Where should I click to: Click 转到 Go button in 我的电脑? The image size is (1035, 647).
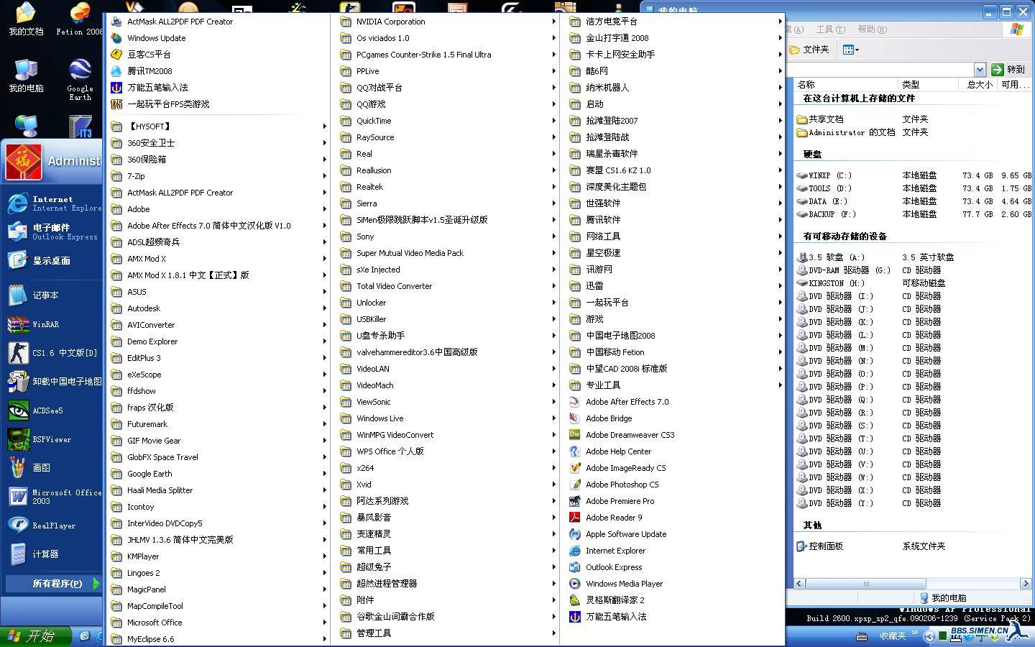(x=1008, y=69)
